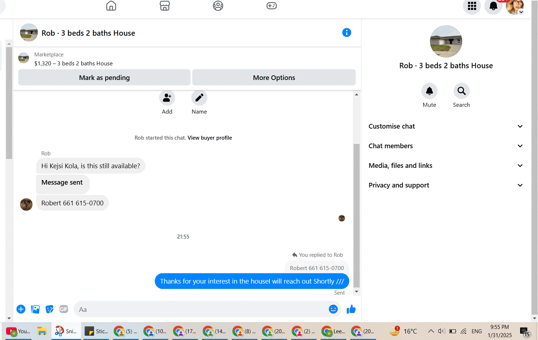Click Rob's message bubble with phone number
Image resolution: width=538 pixels, height=340 pixels.
(x=73, y=203)
